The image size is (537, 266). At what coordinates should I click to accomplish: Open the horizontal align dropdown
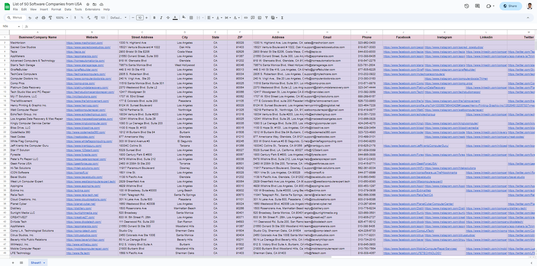pyautogui.click(x=210, y=17)
